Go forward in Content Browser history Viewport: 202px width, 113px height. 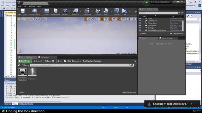(x=61, y=61)
